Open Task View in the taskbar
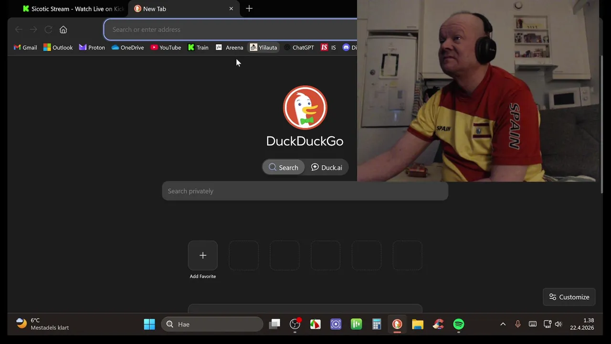The width and height of the screenshot is (611, 344). (x=274, y=324)
